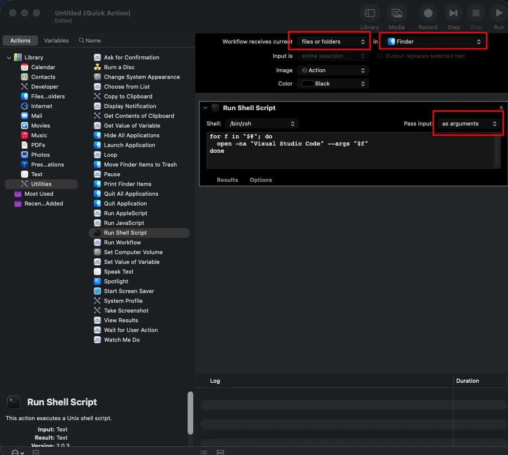Viewport: 508px width, 455px height.
Task: Show the variables list view icon
Action: (220, 452)
